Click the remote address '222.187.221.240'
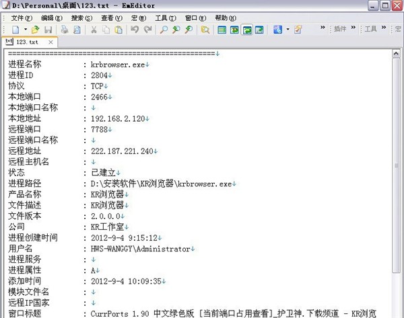Screen dimensions: 404x318 pyautogui.click(x=122, y=151)
